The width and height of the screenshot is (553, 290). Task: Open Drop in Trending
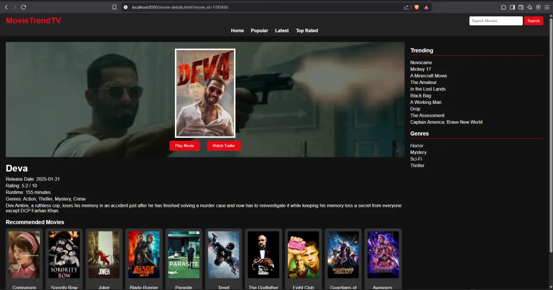tap(415, 109)
